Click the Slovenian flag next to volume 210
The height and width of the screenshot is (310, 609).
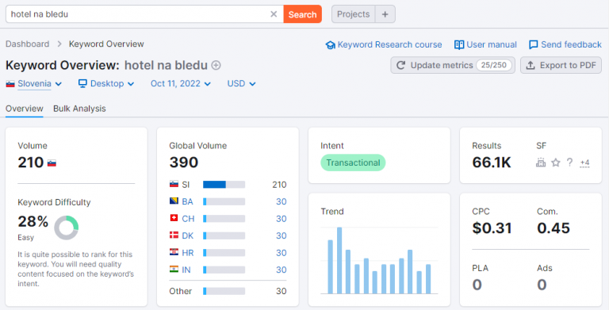[x=52, y=163]
